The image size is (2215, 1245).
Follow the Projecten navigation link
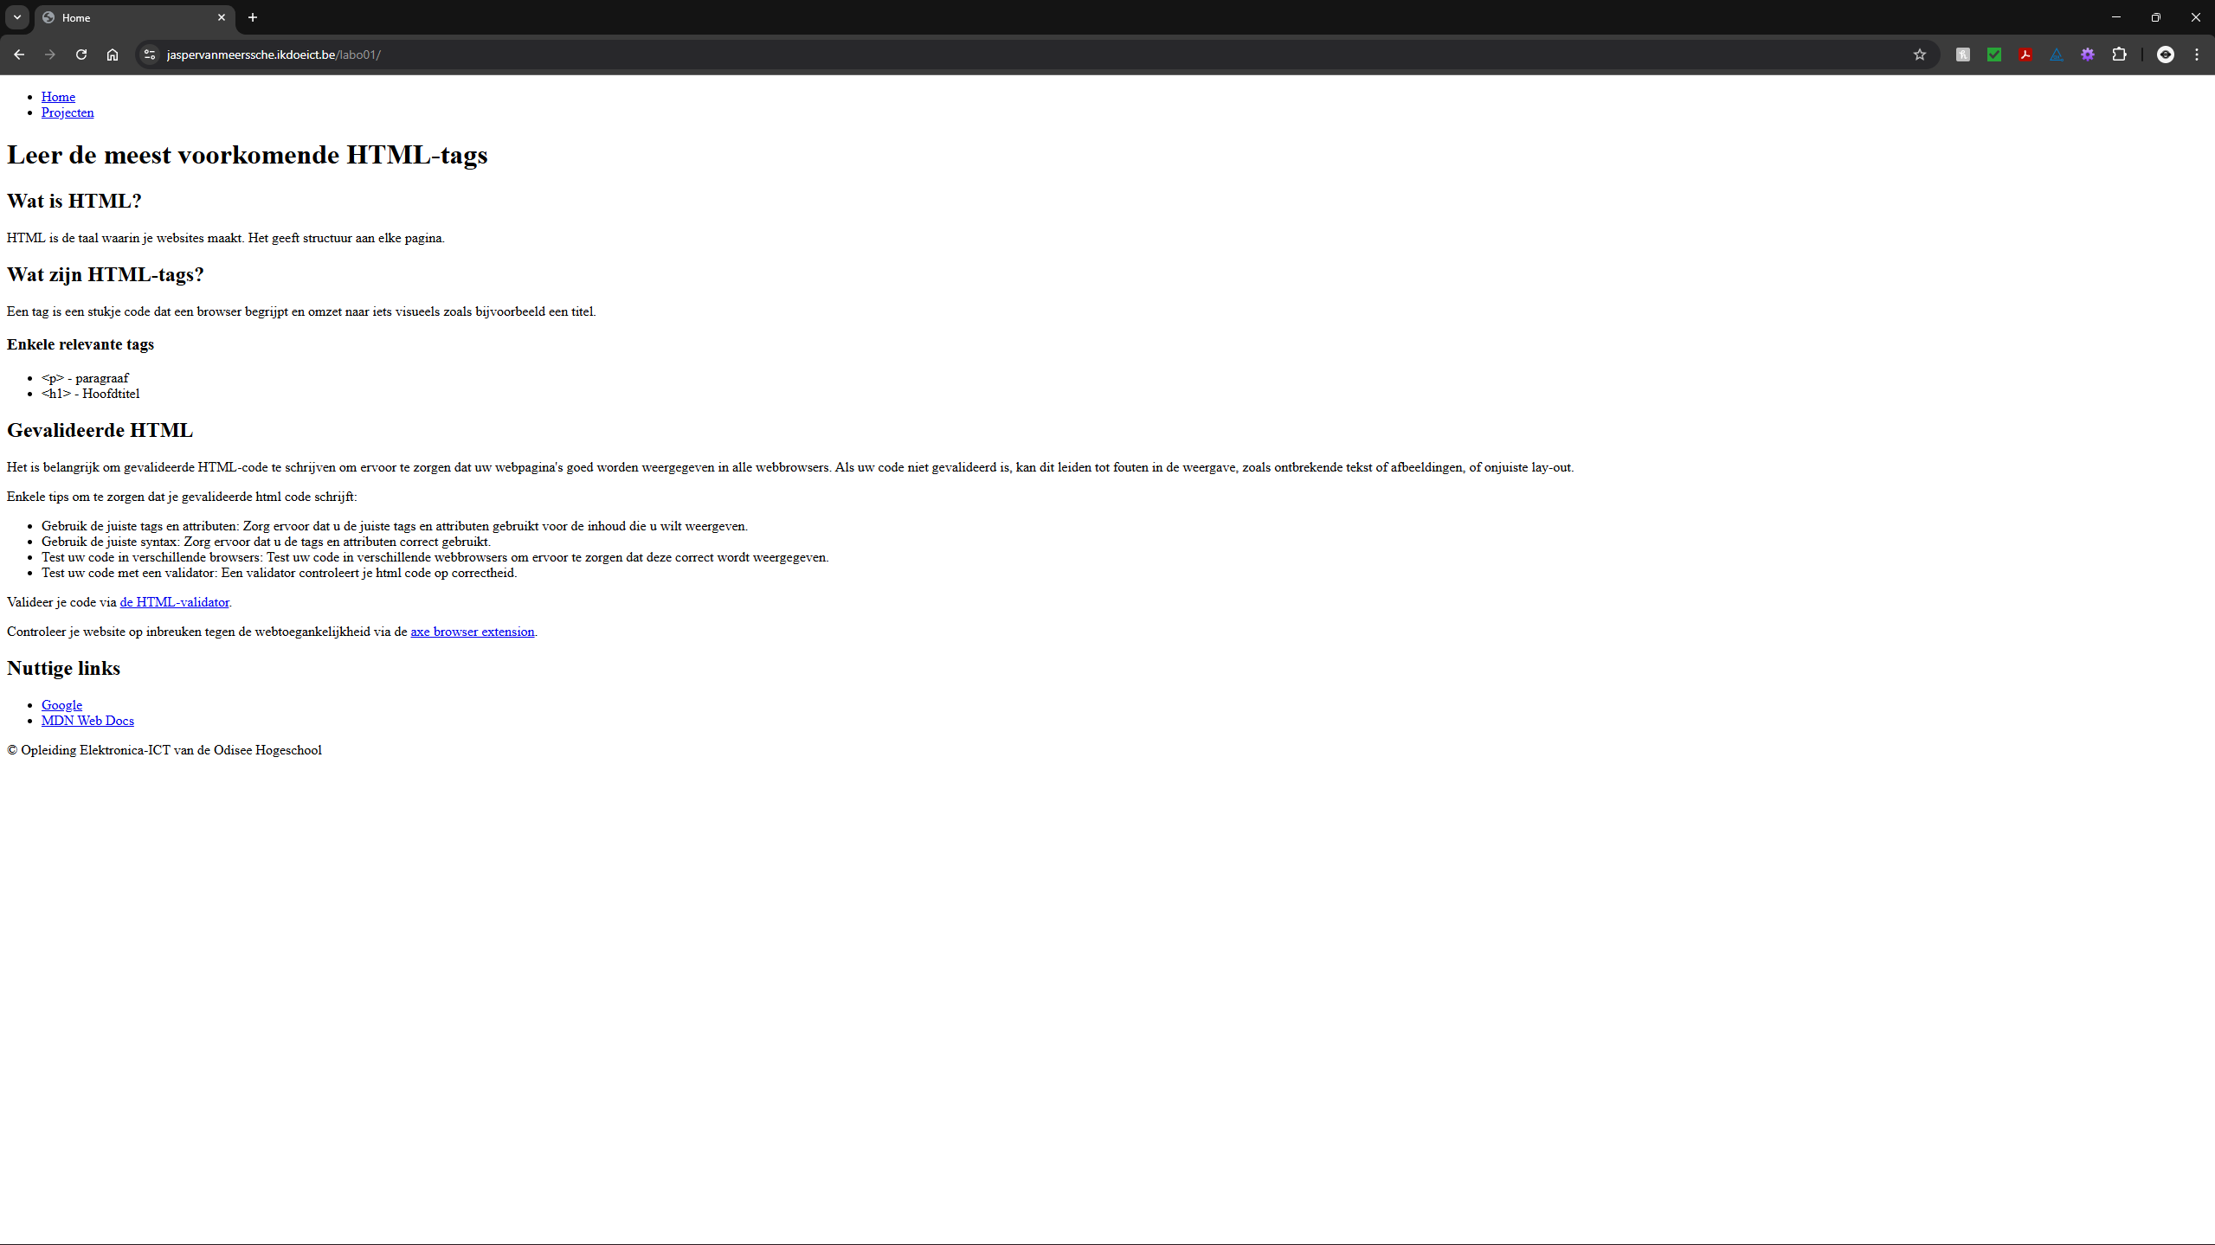[68, 112]
